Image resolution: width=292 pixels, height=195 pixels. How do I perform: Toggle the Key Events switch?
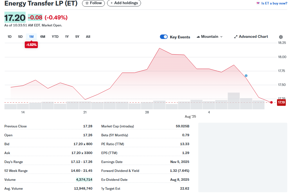(164, 37)
